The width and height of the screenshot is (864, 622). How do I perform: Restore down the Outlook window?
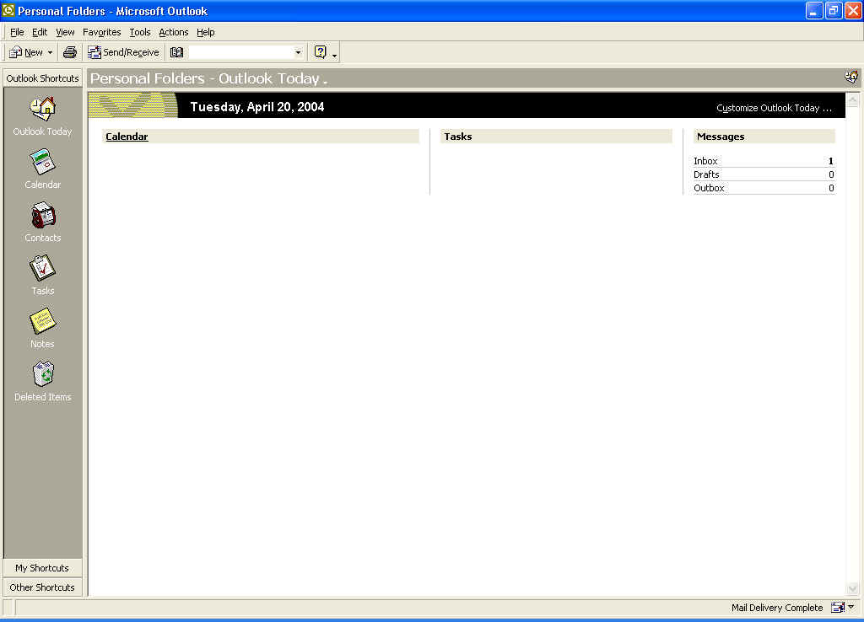[x=833, y=11]
